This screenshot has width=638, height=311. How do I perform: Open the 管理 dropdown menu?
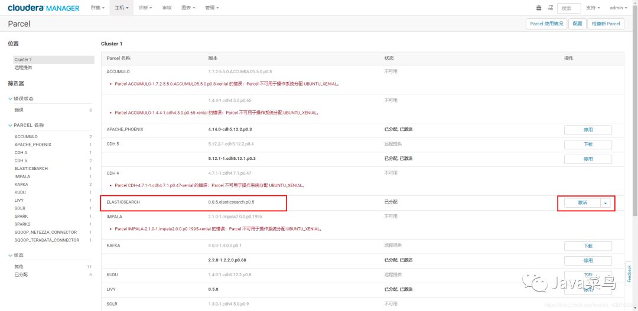(212, 8)
